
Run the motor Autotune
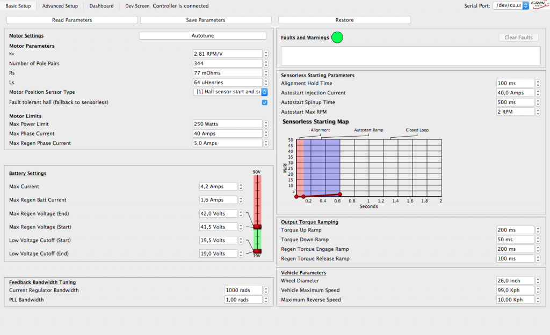coord(202,36)
